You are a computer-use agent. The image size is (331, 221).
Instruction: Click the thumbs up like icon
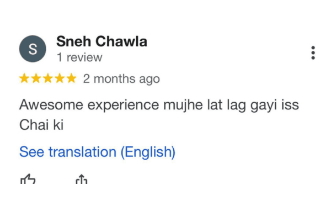tap(28, 179)
